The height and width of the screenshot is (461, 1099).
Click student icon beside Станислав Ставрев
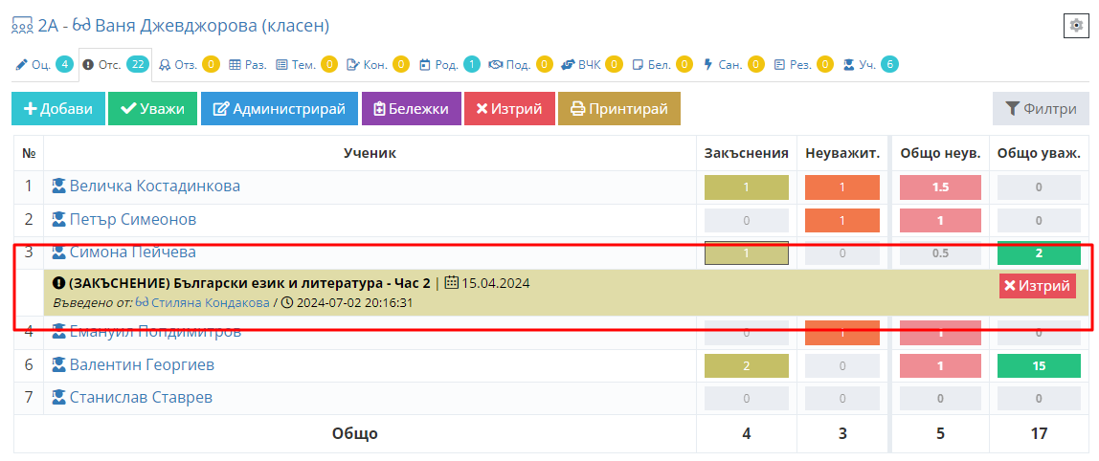pyautogui.click(x=58, y=397)
